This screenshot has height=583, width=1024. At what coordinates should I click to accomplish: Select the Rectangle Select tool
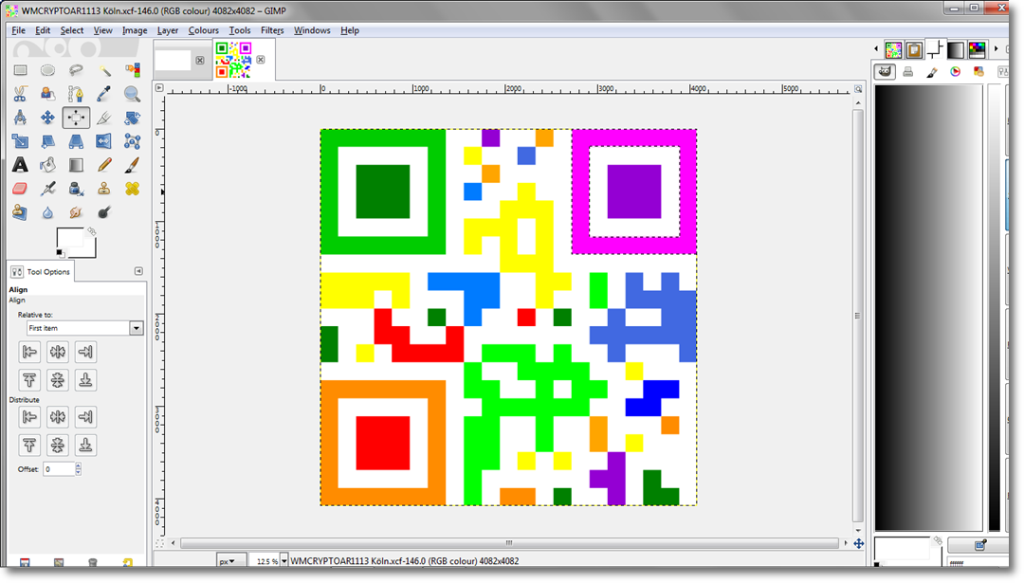20,70
